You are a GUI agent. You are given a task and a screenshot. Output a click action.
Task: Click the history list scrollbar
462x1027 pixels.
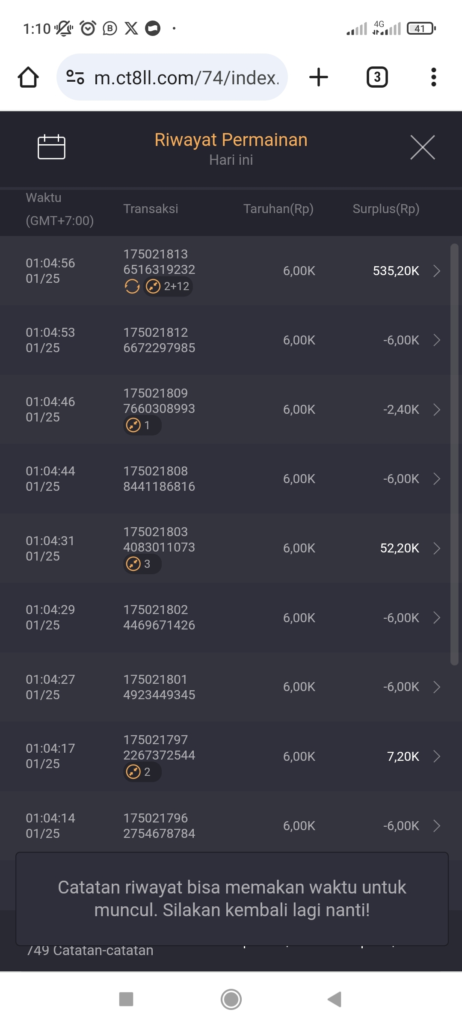point(454,454)
